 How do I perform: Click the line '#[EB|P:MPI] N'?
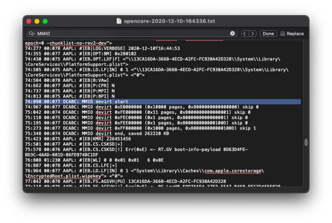[x=70, y=91]
